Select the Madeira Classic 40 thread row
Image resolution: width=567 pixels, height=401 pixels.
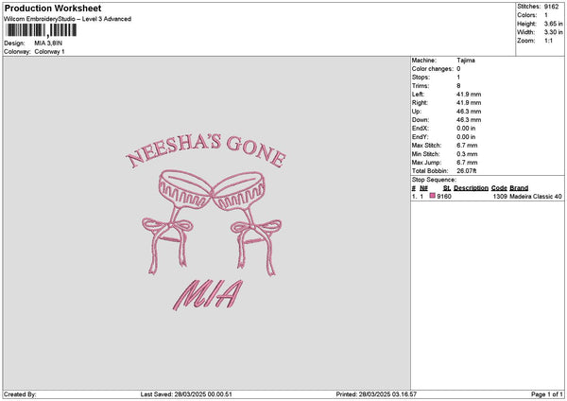[487, 196]
